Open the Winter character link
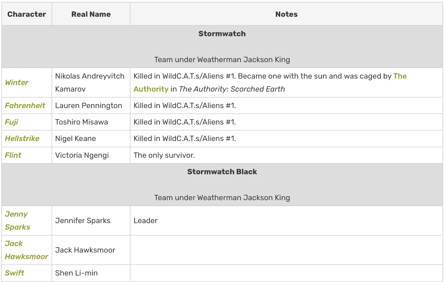This screenshot has width=445, height=282. 16,83
